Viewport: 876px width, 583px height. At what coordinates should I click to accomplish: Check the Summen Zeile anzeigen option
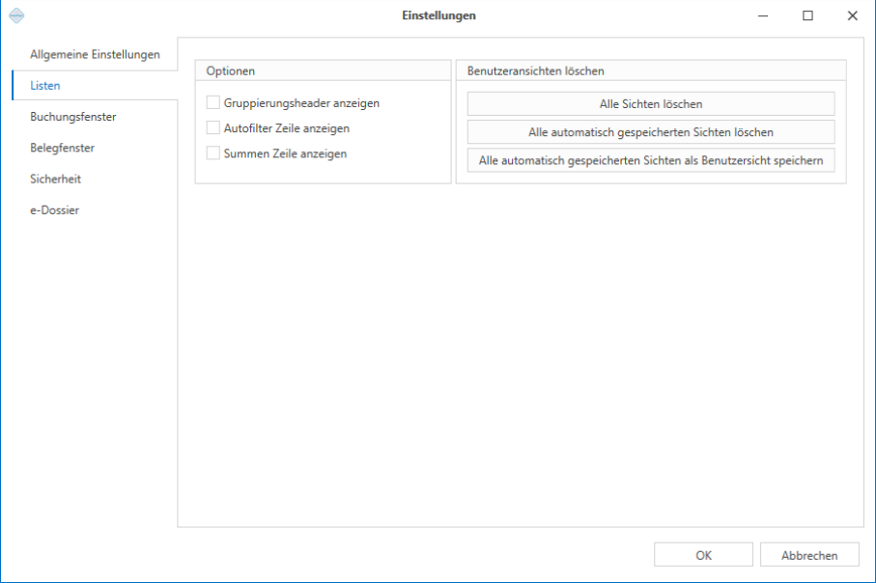tap(212, 153)
